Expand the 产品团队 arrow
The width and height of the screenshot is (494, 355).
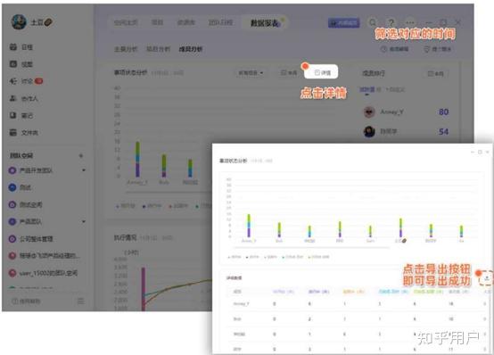pos(84,221)
